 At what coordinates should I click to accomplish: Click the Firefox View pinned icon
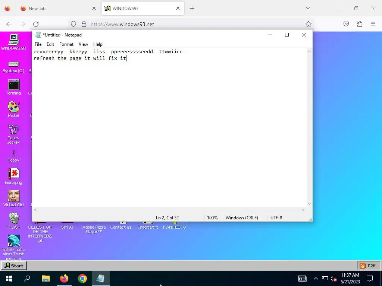pos(7,9)
